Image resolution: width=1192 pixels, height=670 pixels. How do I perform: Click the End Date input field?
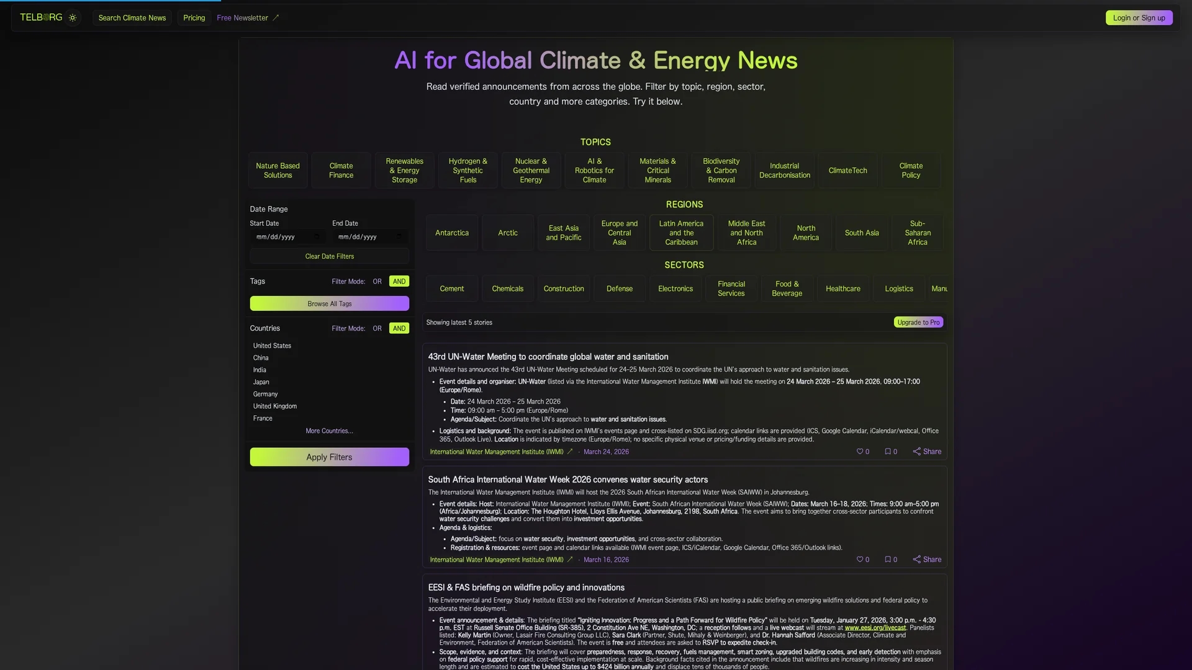[x=370, y=237]
